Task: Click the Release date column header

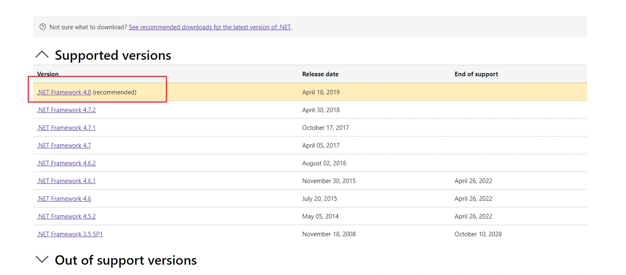Action: point(320,74)
